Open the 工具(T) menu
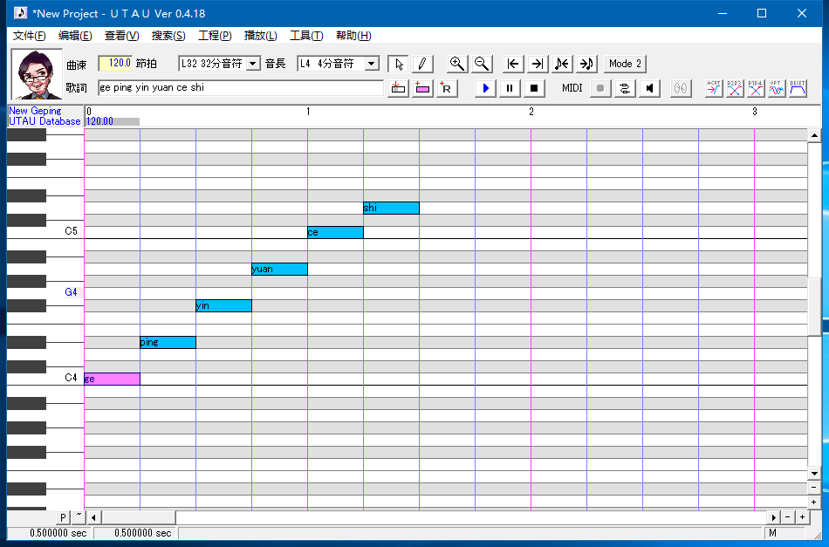The image size is (829, 547). pos(306,36)
